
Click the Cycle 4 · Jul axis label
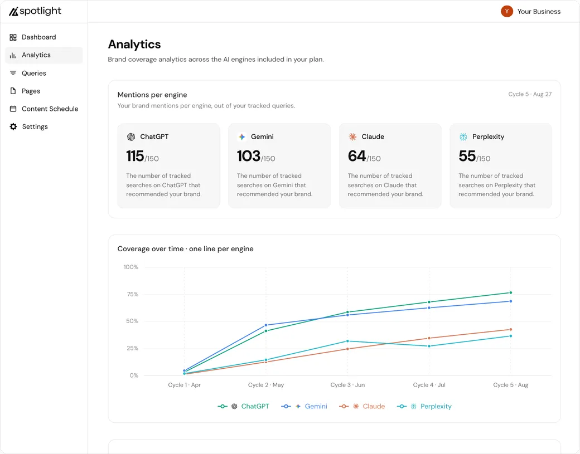pyautogui.click(x=429, y=385)
